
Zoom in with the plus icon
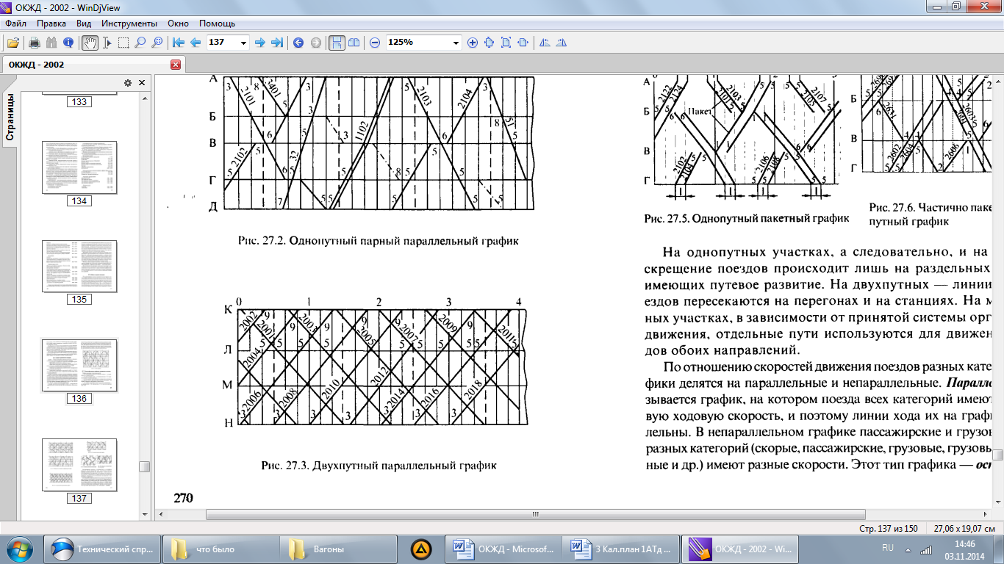pos(473,43)
